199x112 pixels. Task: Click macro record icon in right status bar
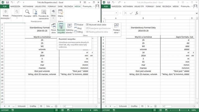(x=114, y=110)
